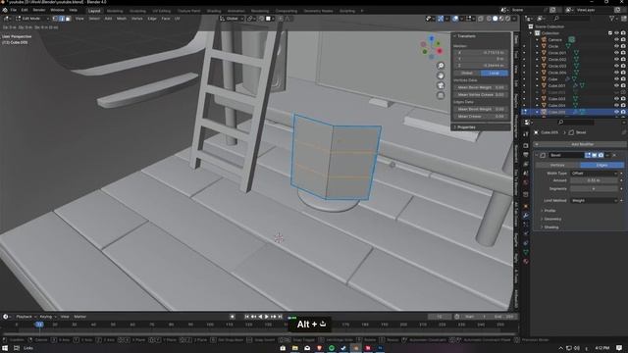Image resolution: width=628 pixels, height=353 pixels.
Task: Expand the Geometry subpanel
Action: click(x=551, y=219)
